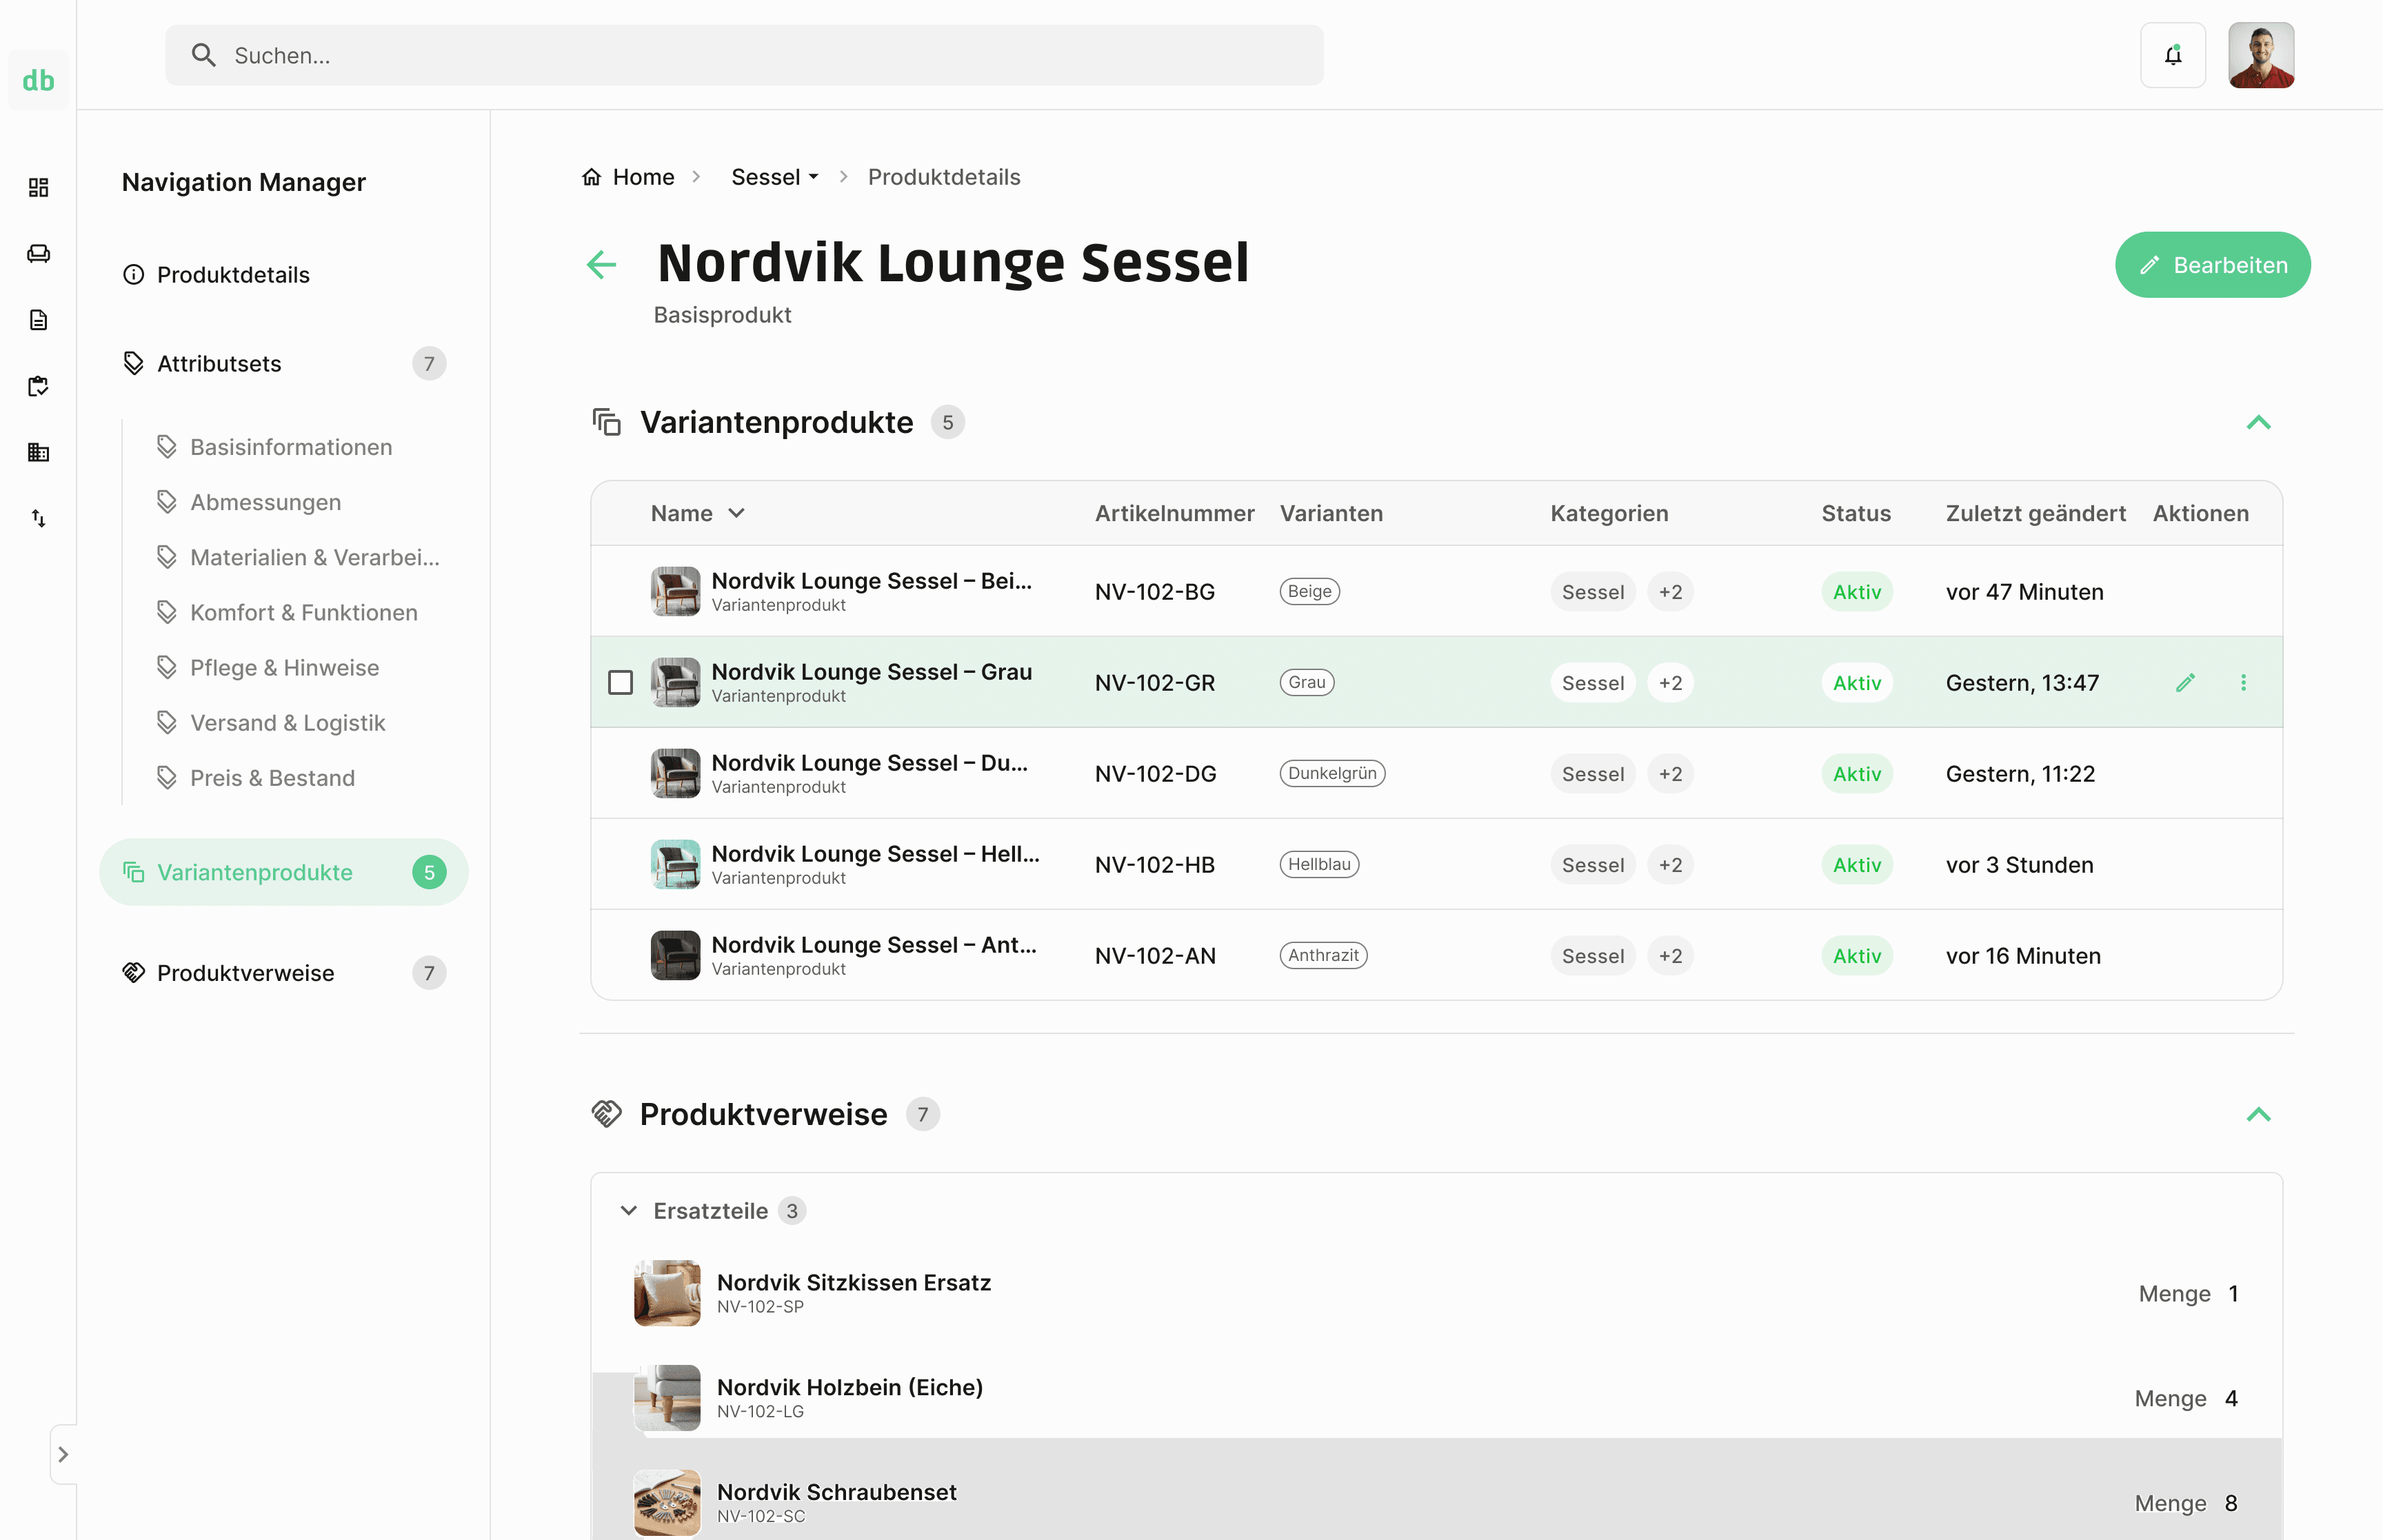
Task: Collapse the Produktverweise section chevron
Action: tap(2258, 1114)
